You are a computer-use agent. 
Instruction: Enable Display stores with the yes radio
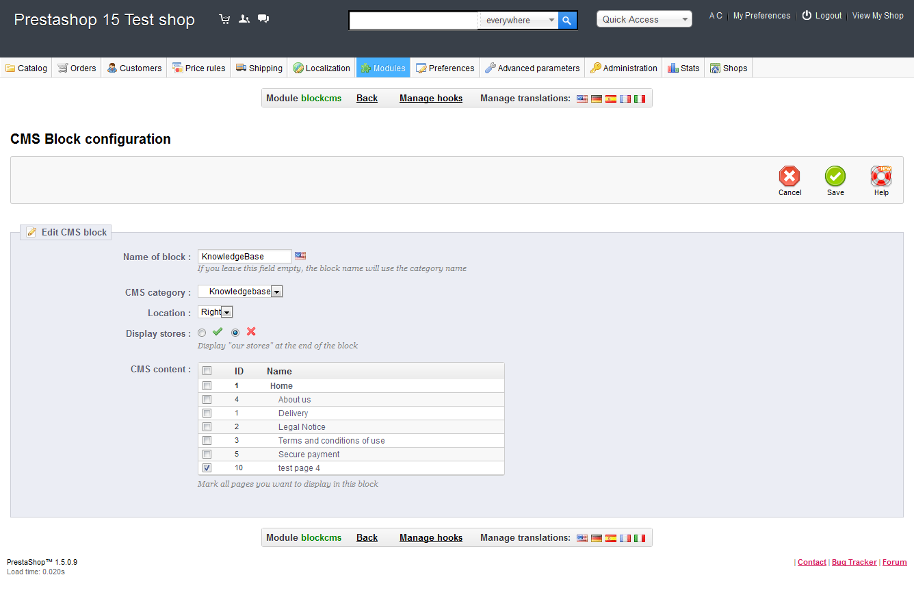202,333
